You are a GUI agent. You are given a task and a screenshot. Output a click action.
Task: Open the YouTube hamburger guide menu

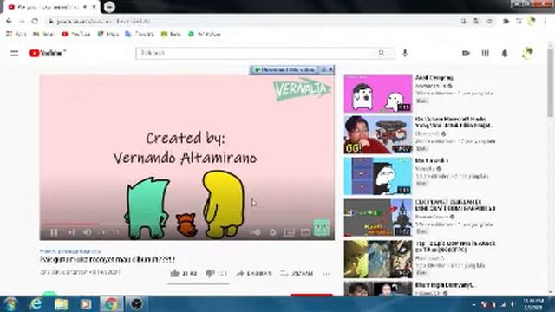click(14, 54)
